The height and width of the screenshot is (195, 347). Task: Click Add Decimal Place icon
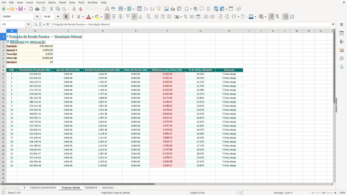click(206, 17)
